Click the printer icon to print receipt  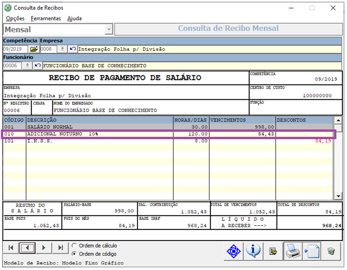[x=293, y=251]
